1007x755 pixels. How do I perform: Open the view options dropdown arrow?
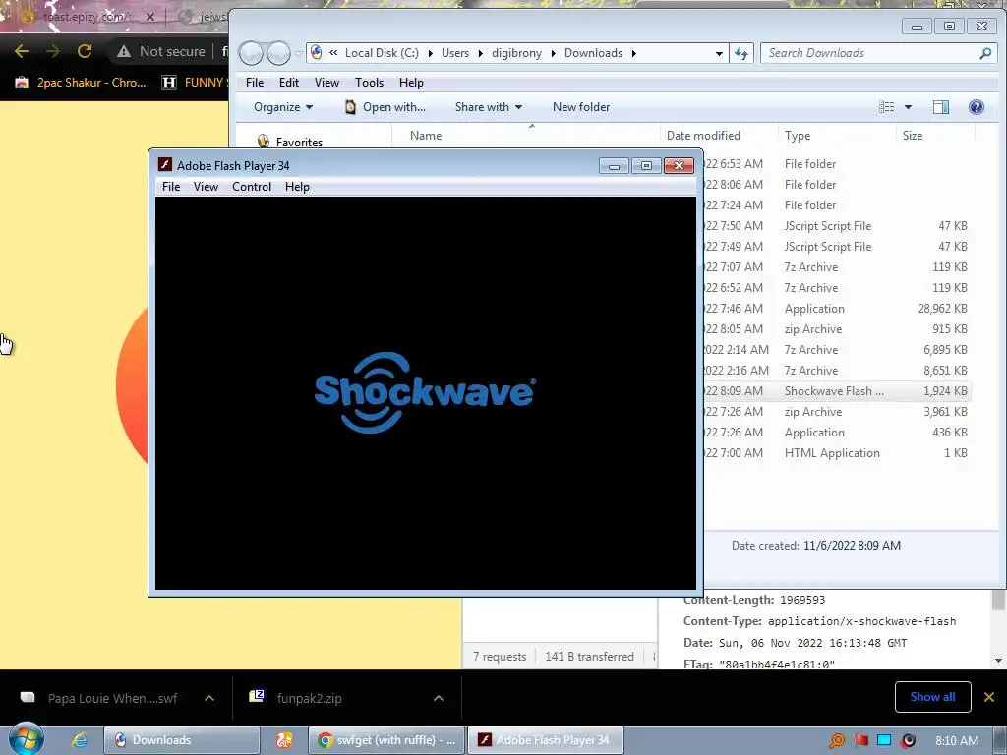(908, 107)
